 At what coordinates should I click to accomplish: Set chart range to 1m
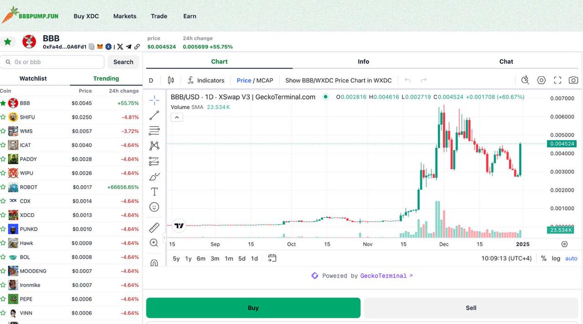[x=229, y=258]
